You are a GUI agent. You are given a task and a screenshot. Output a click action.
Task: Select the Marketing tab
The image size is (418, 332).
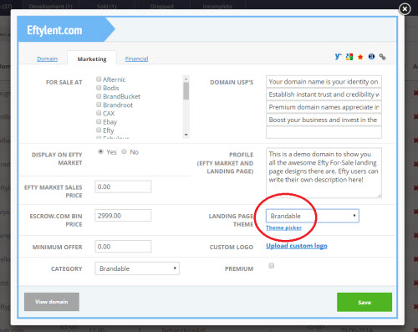coord(92,59)
